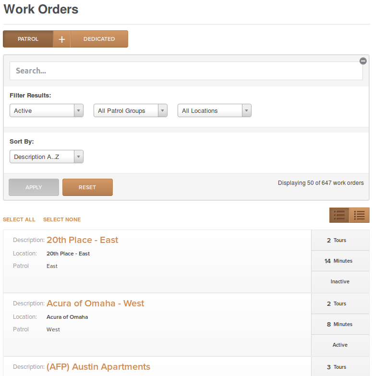
Task: Click the Active status cell of Acura
Action: (340, 345)
